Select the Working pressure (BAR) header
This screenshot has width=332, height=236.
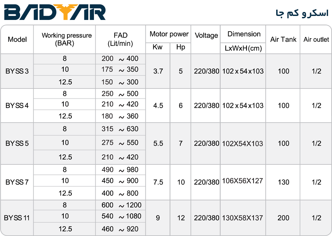pos(66,39)
